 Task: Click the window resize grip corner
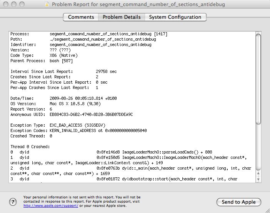[267, 210]
